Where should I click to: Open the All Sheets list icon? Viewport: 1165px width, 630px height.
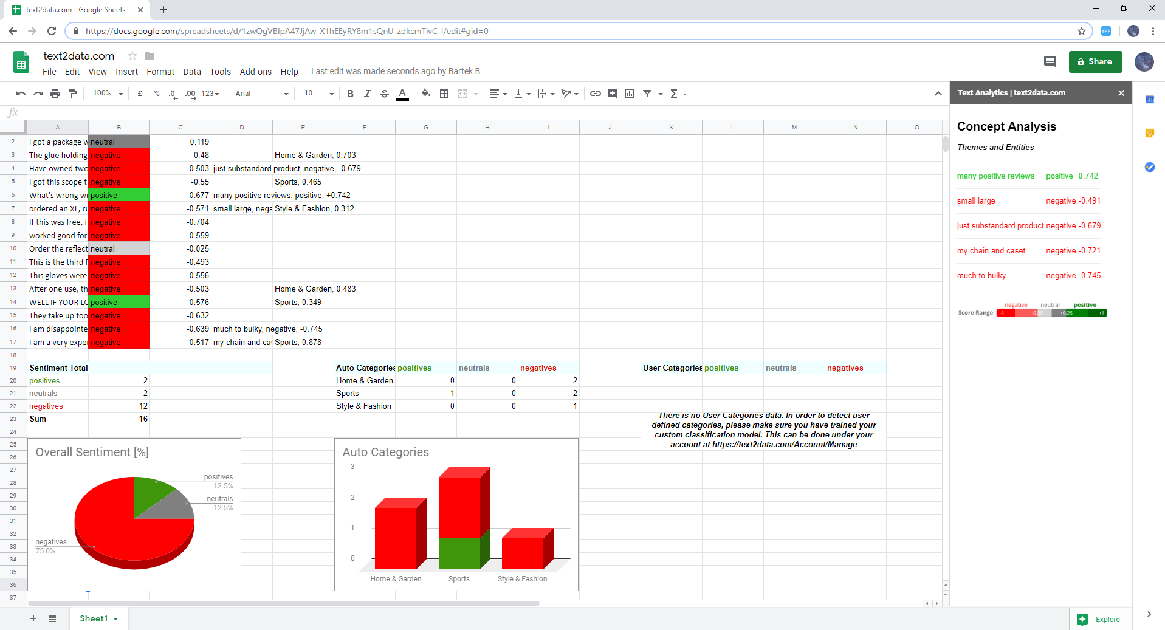52,618
